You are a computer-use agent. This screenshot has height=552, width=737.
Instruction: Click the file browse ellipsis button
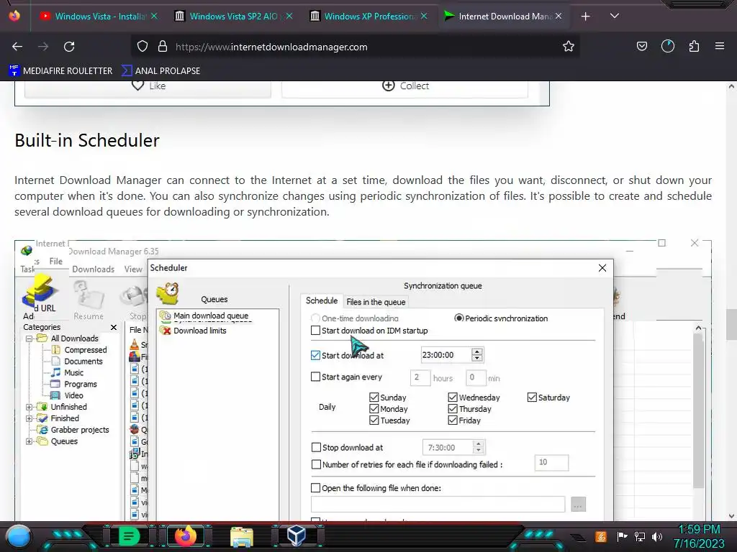coord(578,505)
